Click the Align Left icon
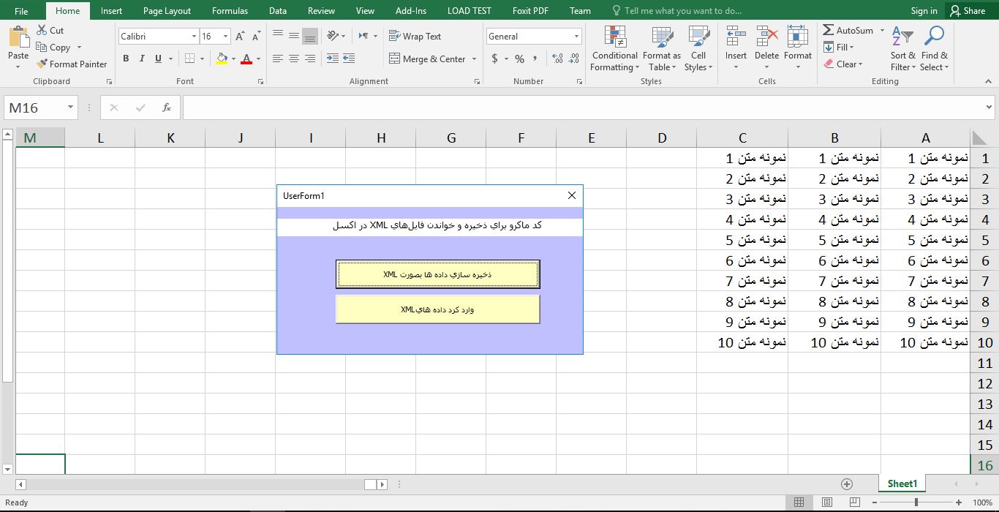Viewport: 999px width, 512px height. coord(278,59)
